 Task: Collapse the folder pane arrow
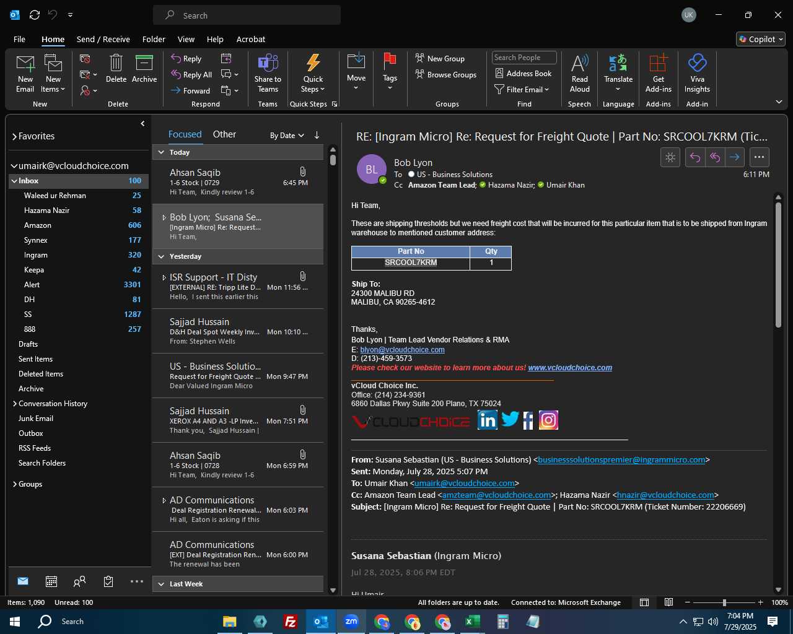click(x=142, y=124)
